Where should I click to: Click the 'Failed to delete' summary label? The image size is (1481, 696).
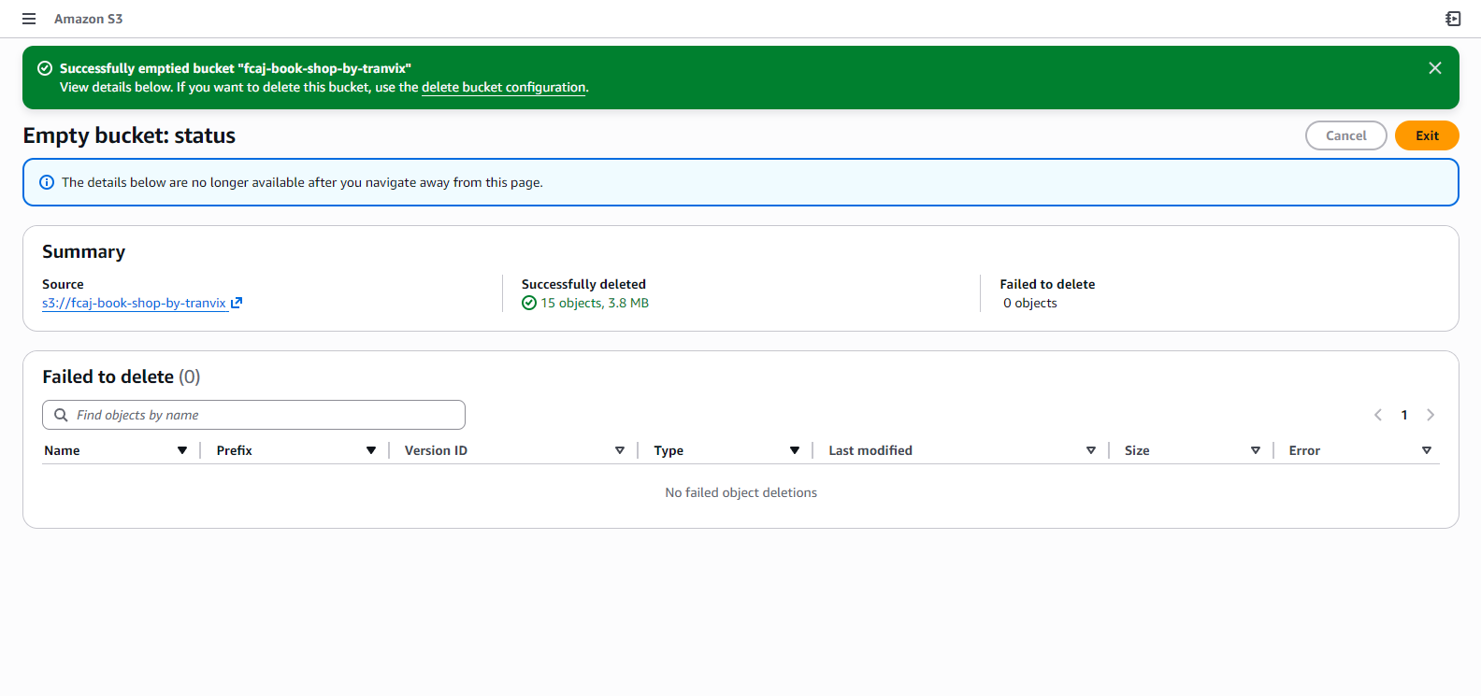(x=1047, y=284)
